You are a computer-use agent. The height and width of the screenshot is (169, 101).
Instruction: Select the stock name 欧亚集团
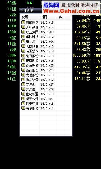tap(32, 32)
